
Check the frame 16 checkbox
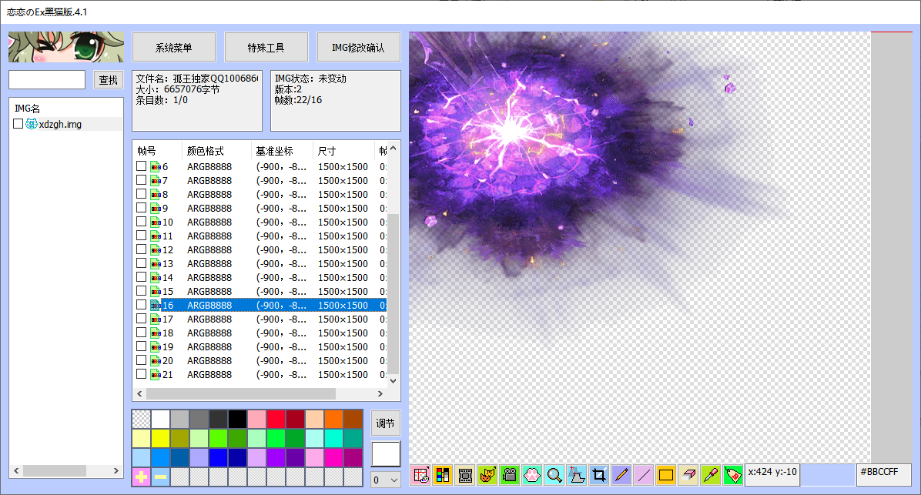(x=141, y=305)
